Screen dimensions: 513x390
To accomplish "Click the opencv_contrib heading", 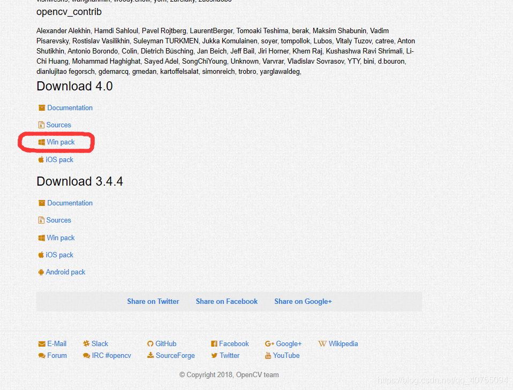I will (69, 12).
